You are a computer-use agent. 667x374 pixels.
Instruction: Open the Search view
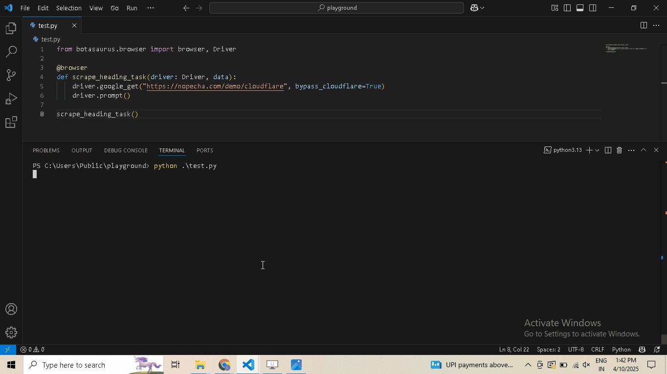pyautogui.click(x=11, y=51)
